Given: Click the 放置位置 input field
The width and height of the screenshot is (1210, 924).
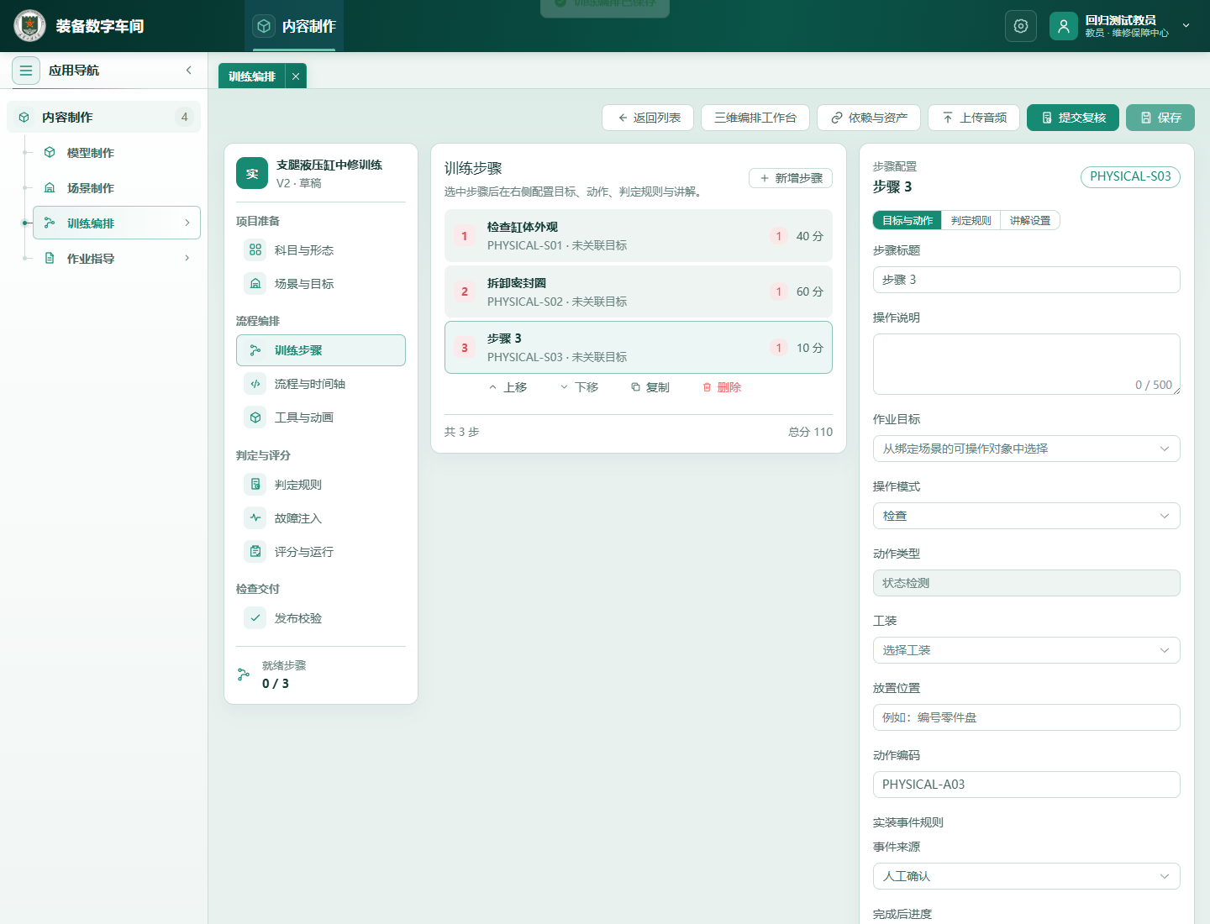Looking at the screenshot, I should coord(1027,717).
